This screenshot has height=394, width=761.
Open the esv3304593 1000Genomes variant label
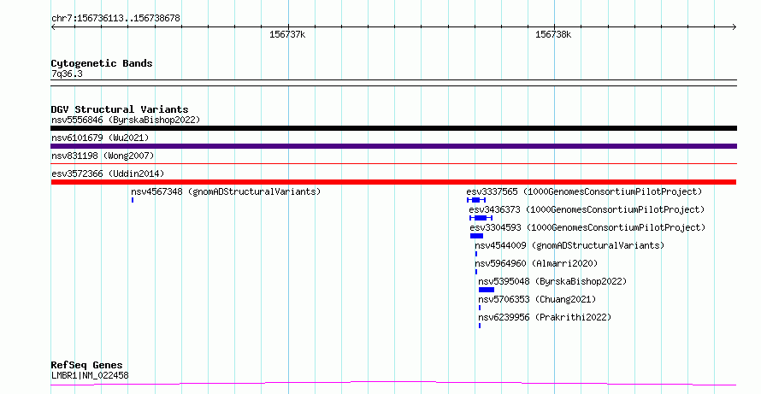click(x=587, y=227)
